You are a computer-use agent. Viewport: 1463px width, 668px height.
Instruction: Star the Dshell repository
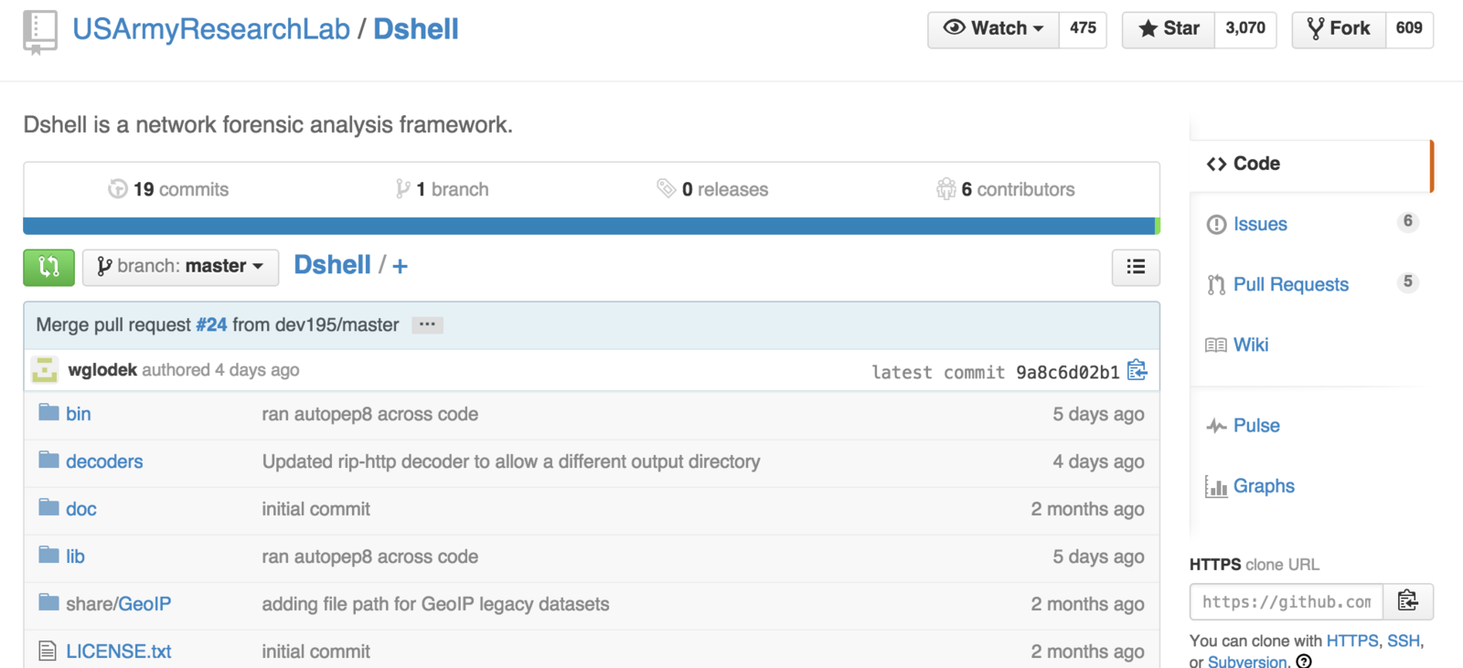click(1169, 29)
